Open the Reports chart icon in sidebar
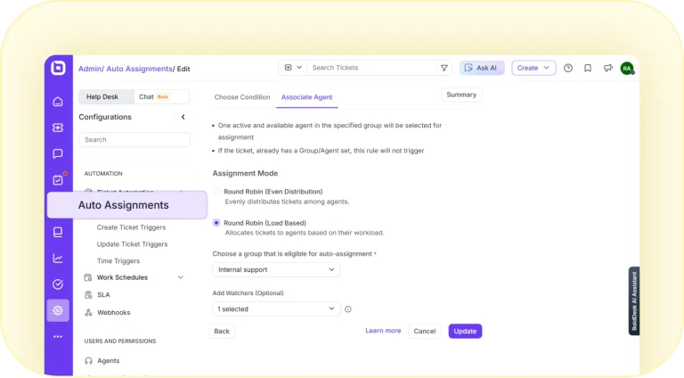The image size is (684, 378). (x=58, y=259)
